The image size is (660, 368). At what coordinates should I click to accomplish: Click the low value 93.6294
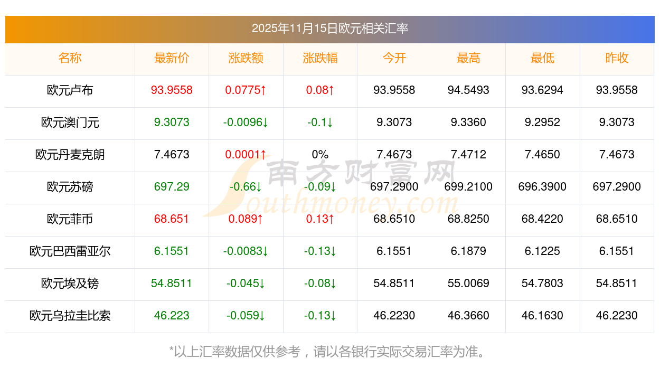(x=543, y=90)
